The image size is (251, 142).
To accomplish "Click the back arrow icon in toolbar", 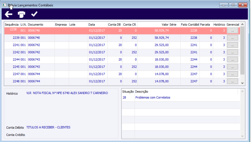I will click(9, 14).
